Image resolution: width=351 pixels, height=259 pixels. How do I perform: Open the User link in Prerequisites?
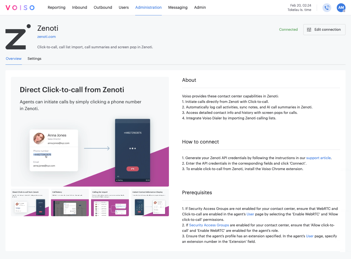[x=250, y=214]
